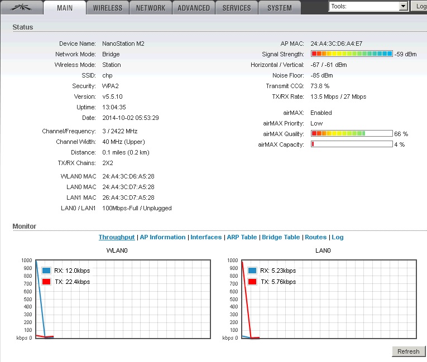This screenshot has width=427, height=362.
Task: Select WLAN0 MAC 24:A4:3C:D6:A5:28
Action: [x=128, y=176]
